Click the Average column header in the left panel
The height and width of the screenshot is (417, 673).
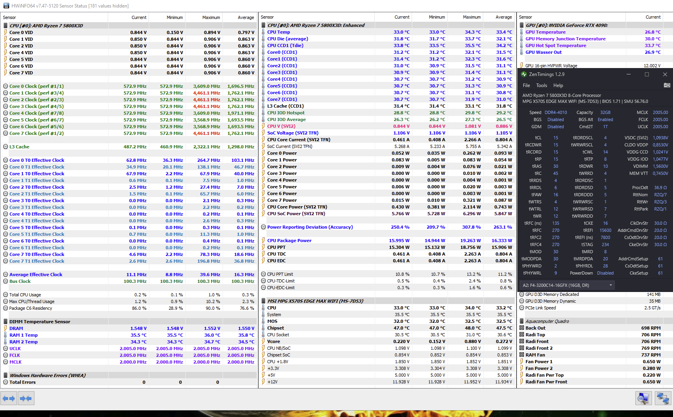[x=239, y=17]
